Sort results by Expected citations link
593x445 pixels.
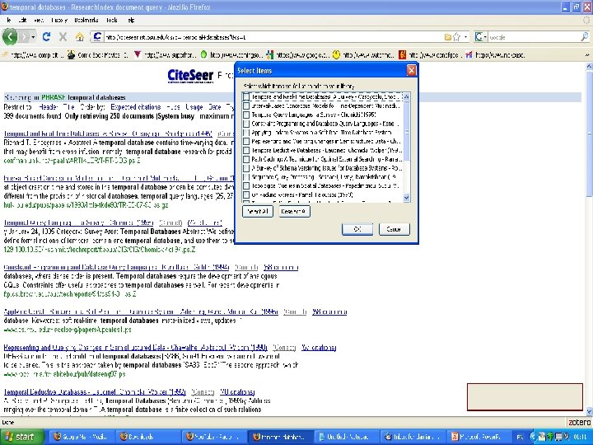(x=135, y=107)
